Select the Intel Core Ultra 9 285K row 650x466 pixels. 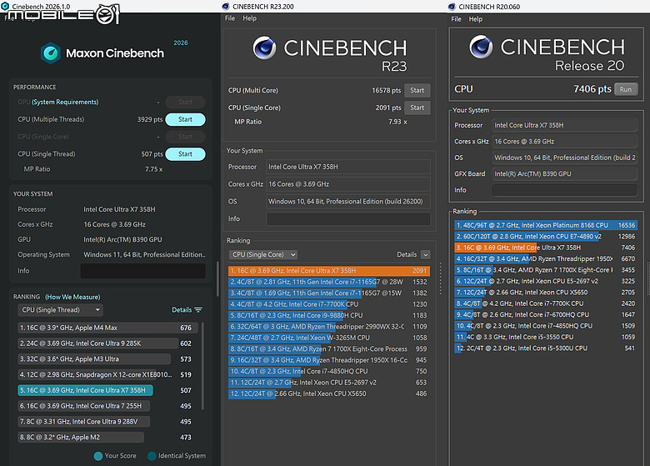[107, 343]
